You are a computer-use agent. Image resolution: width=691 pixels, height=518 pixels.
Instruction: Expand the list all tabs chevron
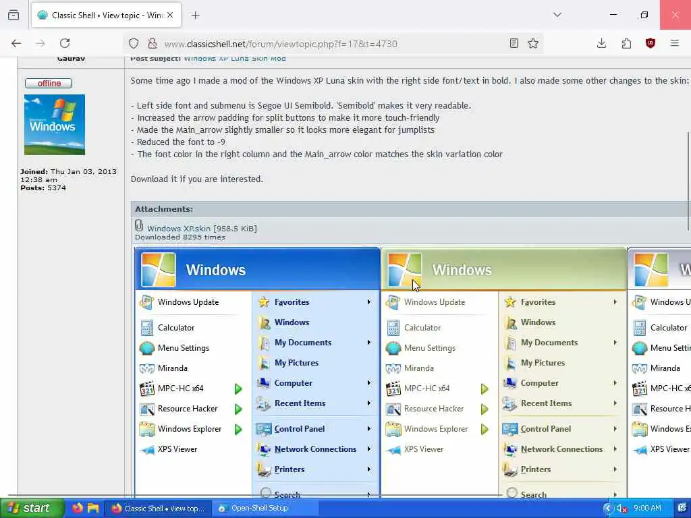click(557, 15)
